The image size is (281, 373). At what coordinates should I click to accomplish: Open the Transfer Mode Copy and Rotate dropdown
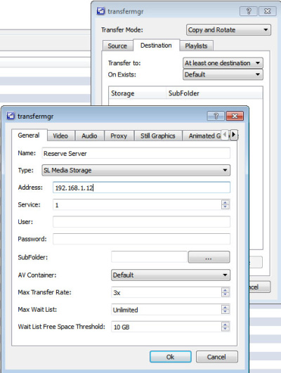[x=228, y=30]
